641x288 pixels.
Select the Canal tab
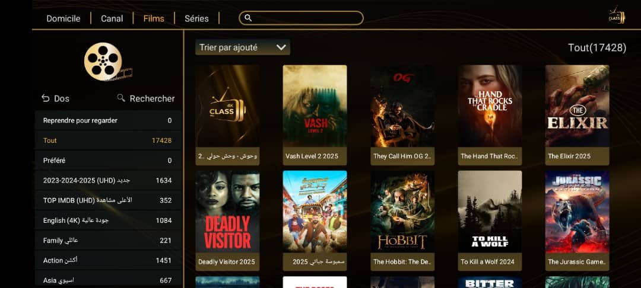pos(112,18)
